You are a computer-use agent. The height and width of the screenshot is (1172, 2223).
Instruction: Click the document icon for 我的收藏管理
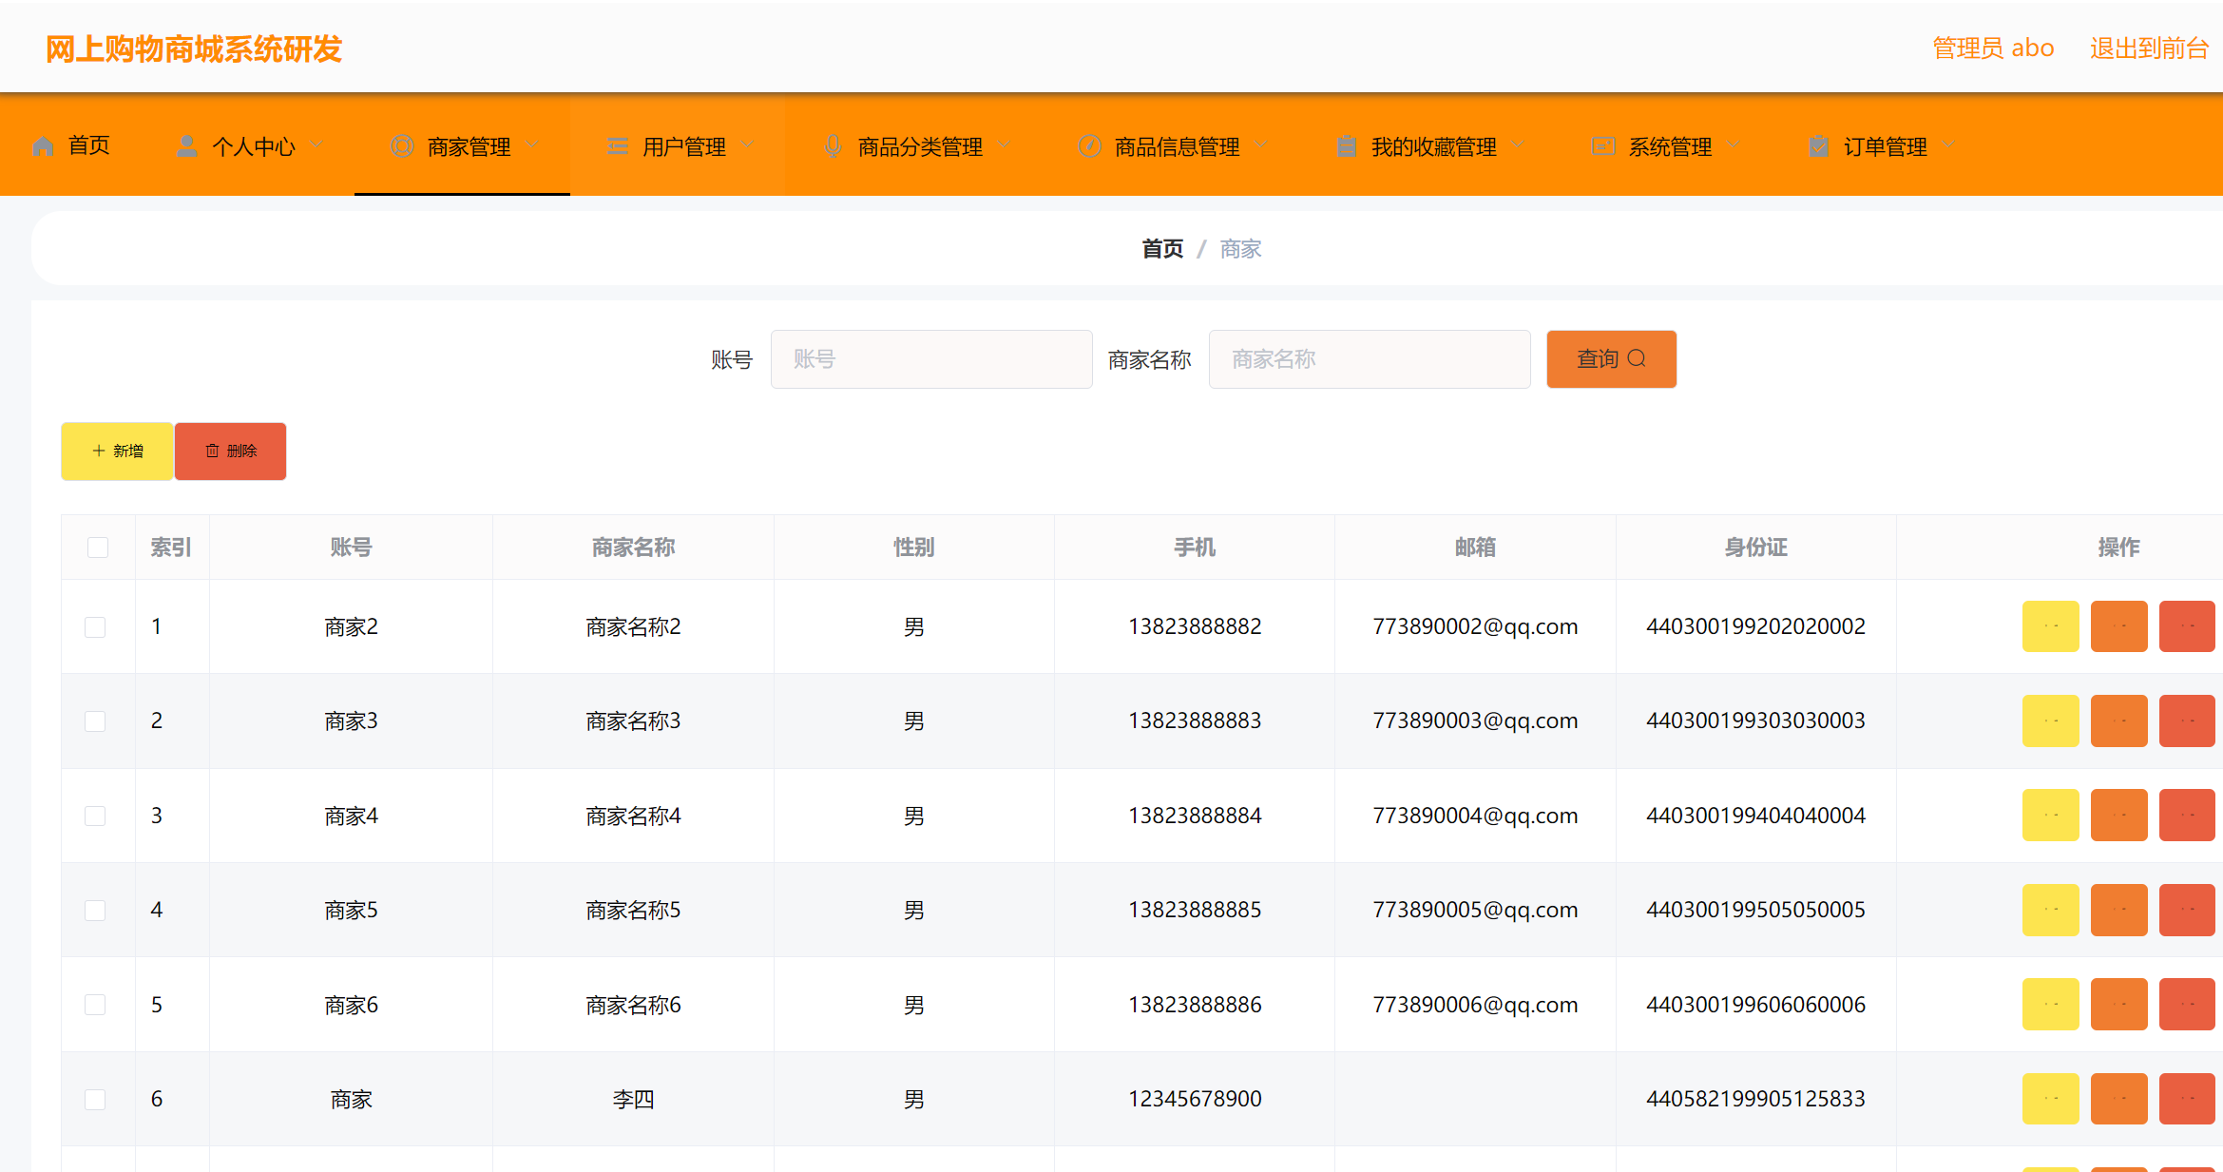point(1347,144)
